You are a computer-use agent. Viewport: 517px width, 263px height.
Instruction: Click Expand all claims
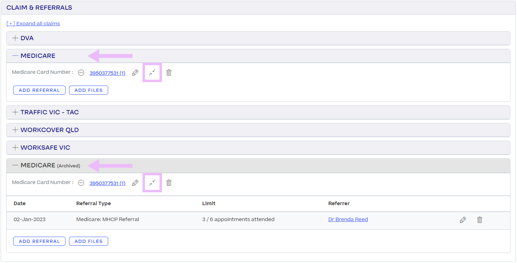click(x=33, y=23)
